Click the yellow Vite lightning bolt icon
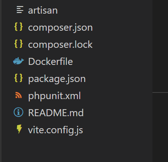 click(x=19, y=129)
